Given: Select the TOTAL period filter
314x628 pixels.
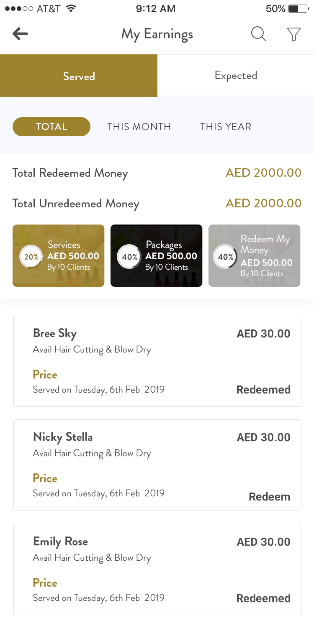Looking at the screenshot, I should (x=51, y=127).
